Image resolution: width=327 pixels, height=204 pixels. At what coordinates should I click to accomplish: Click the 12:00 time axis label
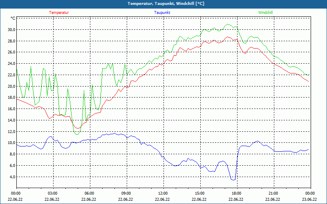162,193
